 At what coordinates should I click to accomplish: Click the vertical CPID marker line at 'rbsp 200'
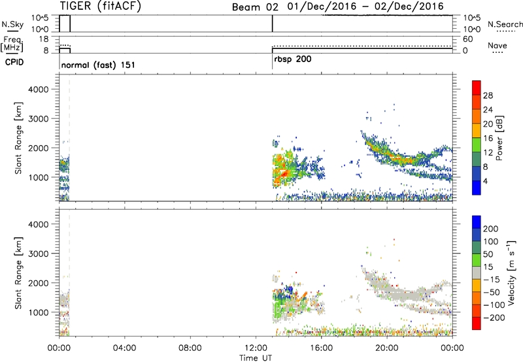pyautogui.click(x=272, y=61)
